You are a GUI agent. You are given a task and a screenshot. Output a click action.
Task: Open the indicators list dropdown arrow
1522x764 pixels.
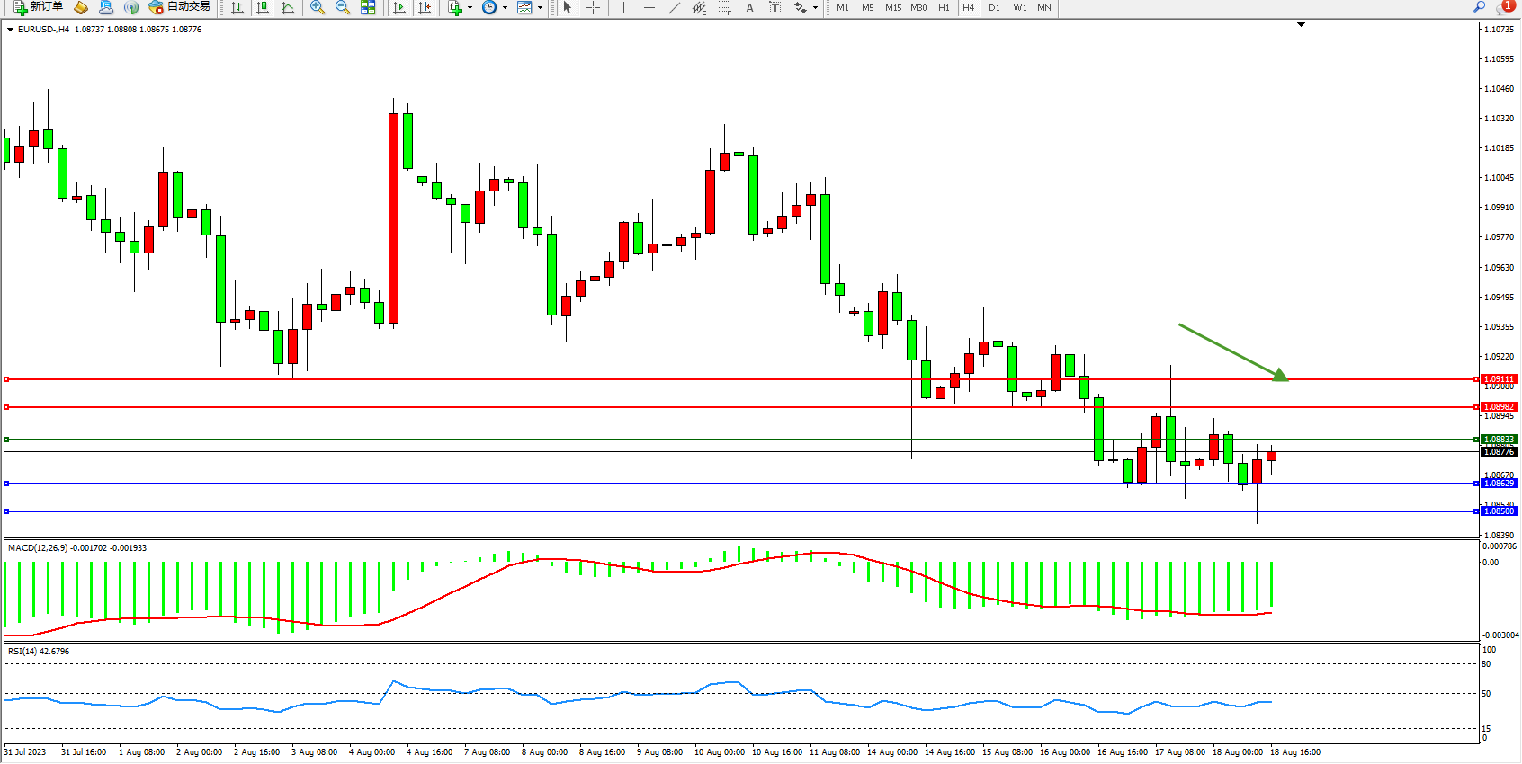point(470,7)
